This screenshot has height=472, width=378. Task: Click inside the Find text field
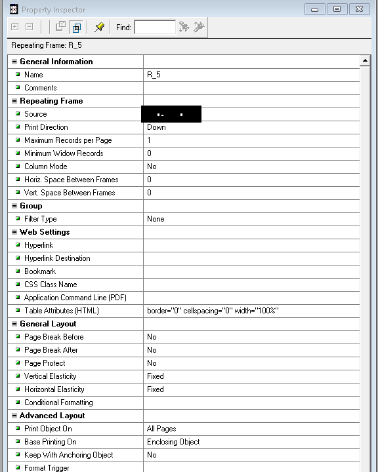[x=155, y=27]
